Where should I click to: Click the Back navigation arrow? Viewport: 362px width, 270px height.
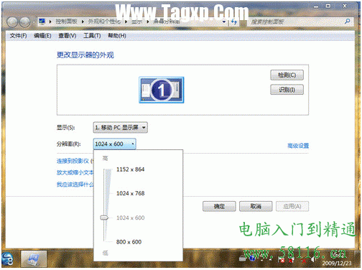pyautogui.click(x=12, y=22)
